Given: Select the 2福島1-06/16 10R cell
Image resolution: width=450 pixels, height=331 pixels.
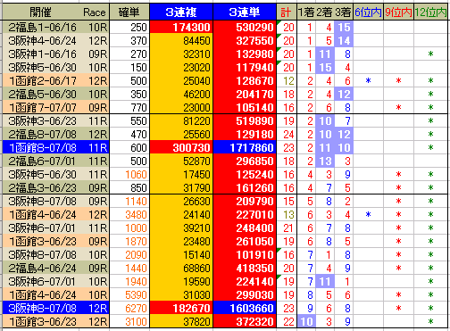Looking at the screenshot, I should [x=55, y=28].
